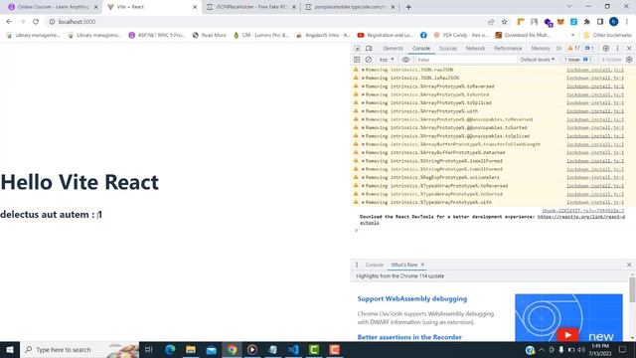Open the tab search chevron

tap(569, 7)
